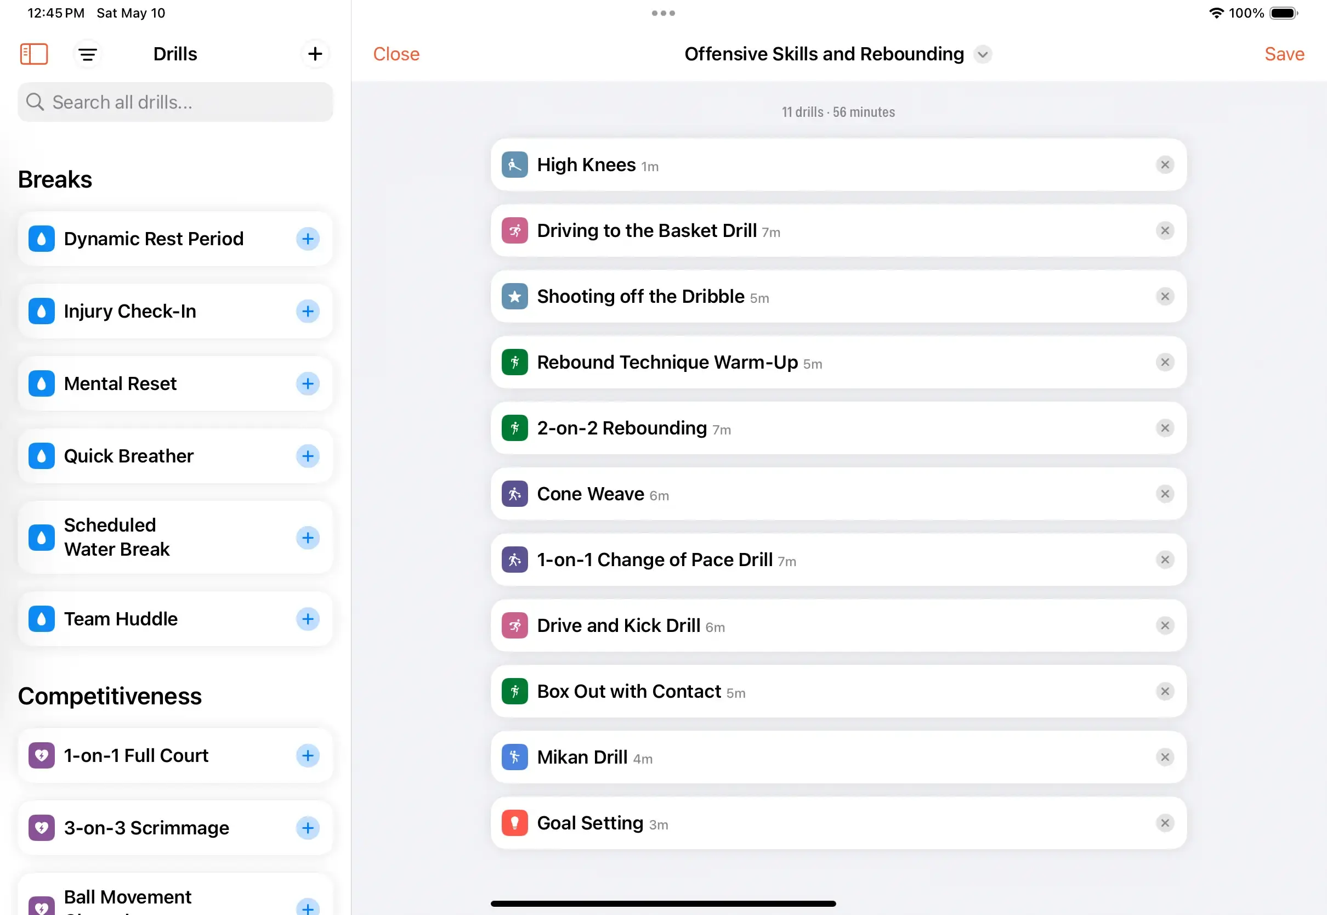
Task: Add Dynamic Rest Period to practice
Action: point(308,239)
